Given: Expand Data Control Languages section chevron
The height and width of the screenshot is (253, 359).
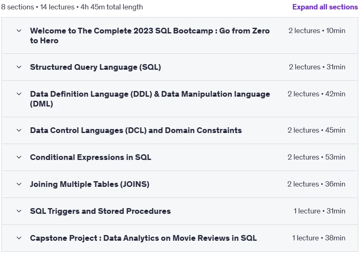Looking at the screenshot, I should tap(19, 130).
